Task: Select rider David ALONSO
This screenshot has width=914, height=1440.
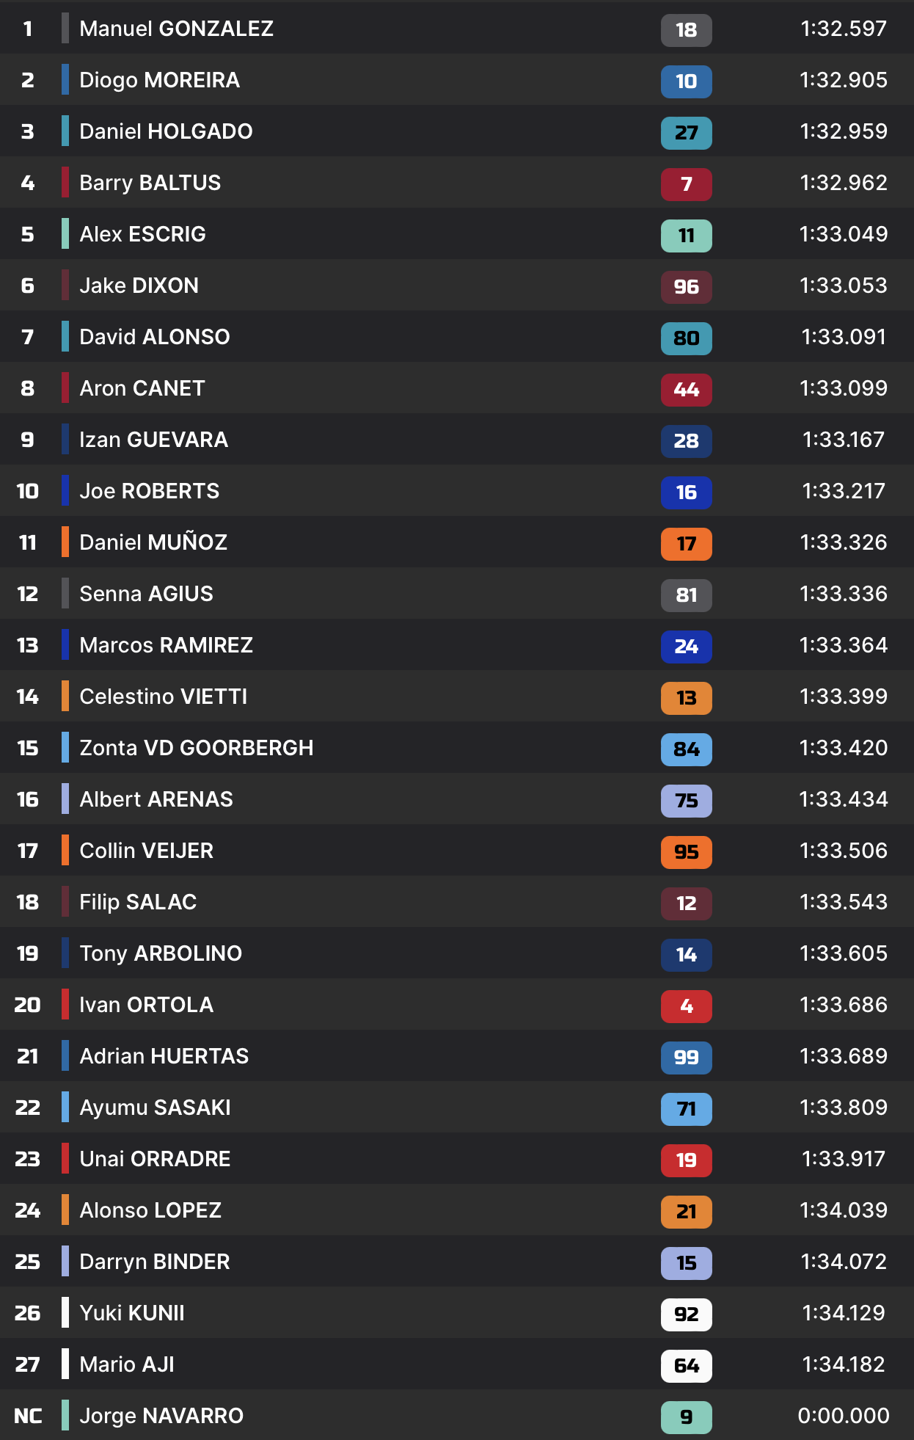Action: click(154, 337)
